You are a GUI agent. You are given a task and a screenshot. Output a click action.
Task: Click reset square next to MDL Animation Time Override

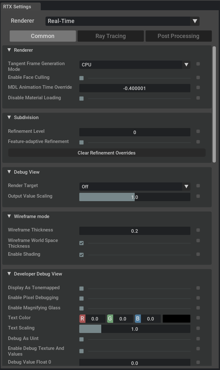pyautogui.click(x=198, y=87)
